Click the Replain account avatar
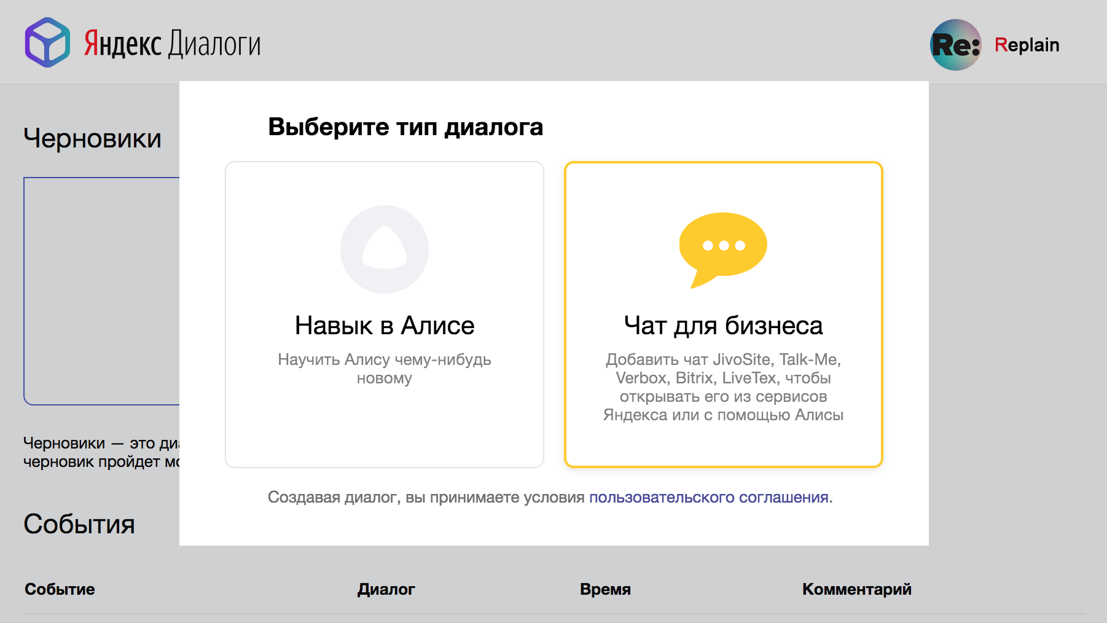Viewport: 1107px width, 623px height. pyautogui.click(x=955, y=45)
